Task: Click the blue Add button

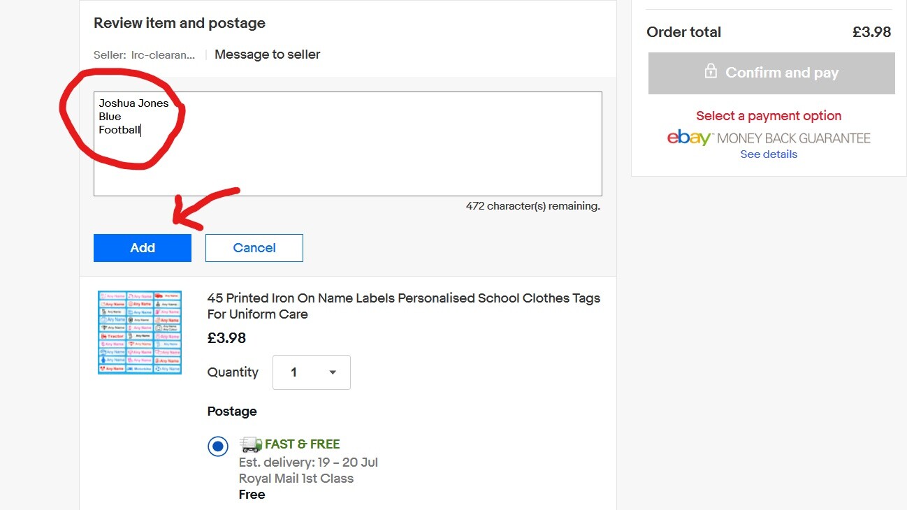Action: 143,248
